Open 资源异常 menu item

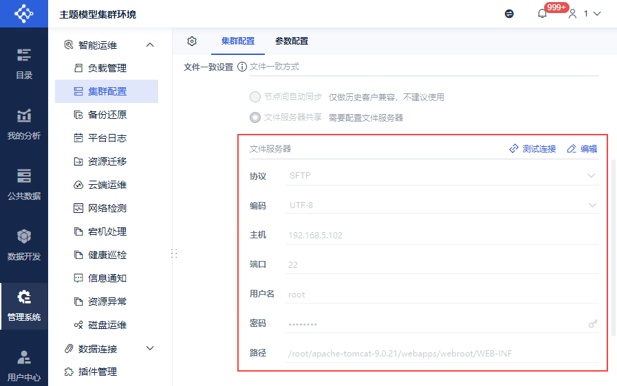click(107, 302)
